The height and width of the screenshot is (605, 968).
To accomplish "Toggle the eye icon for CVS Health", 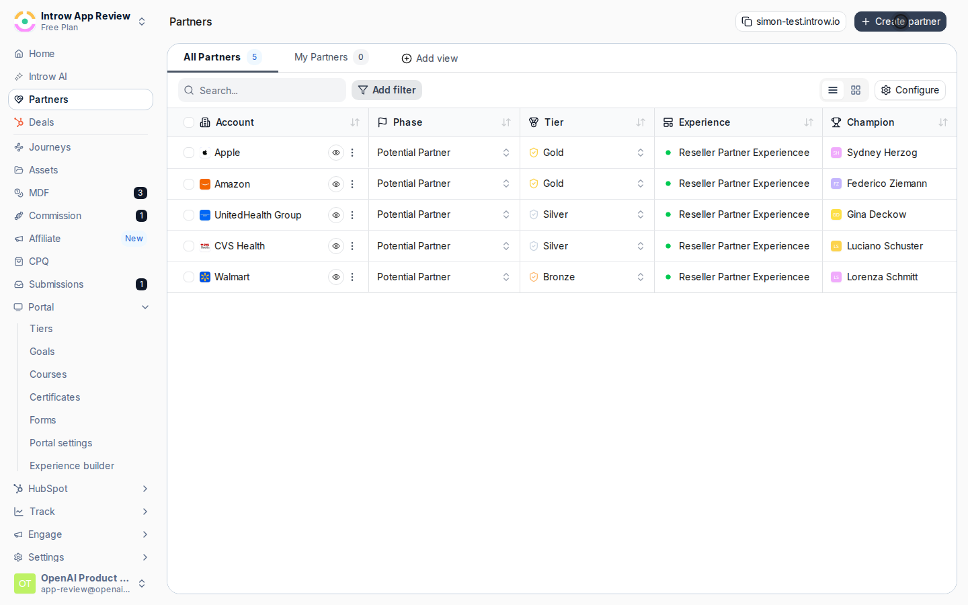I will [x=336, y=246].
